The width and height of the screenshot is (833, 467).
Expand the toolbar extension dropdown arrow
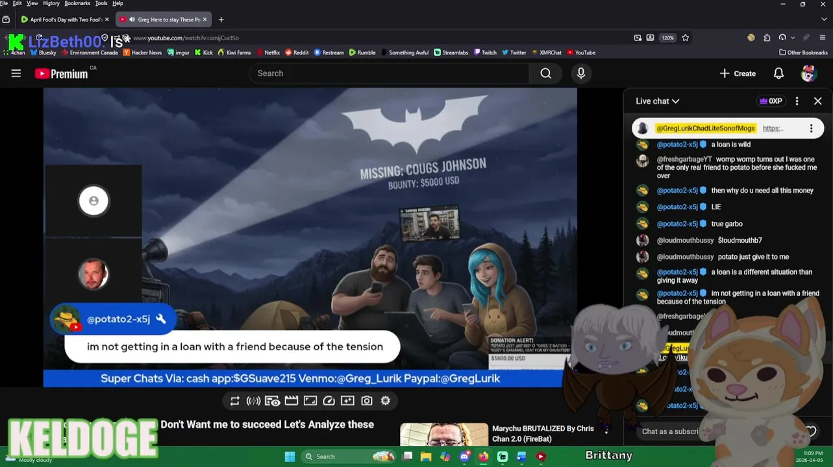793,38
